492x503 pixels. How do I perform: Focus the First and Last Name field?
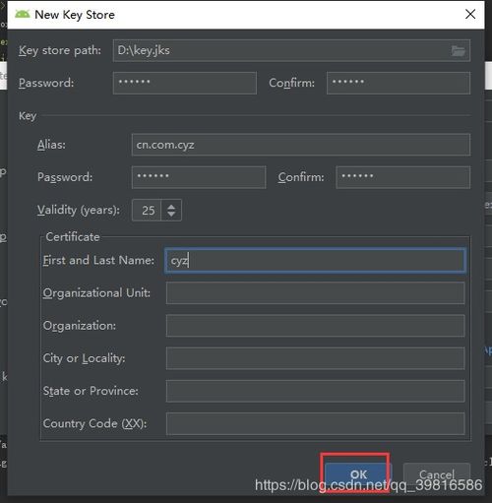[315, 261]
